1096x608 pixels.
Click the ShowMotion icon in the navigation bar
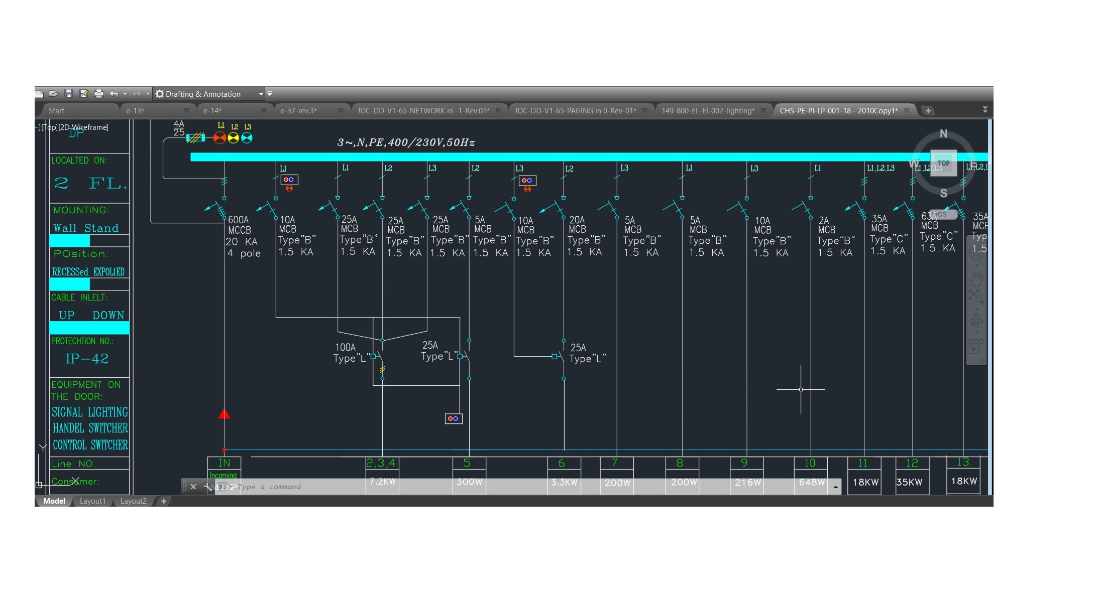[975, 347]
